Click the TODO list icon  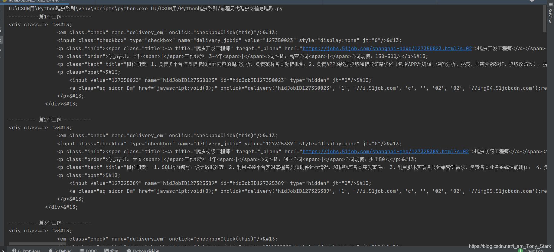pyautogui.click(x=82, y=250)
